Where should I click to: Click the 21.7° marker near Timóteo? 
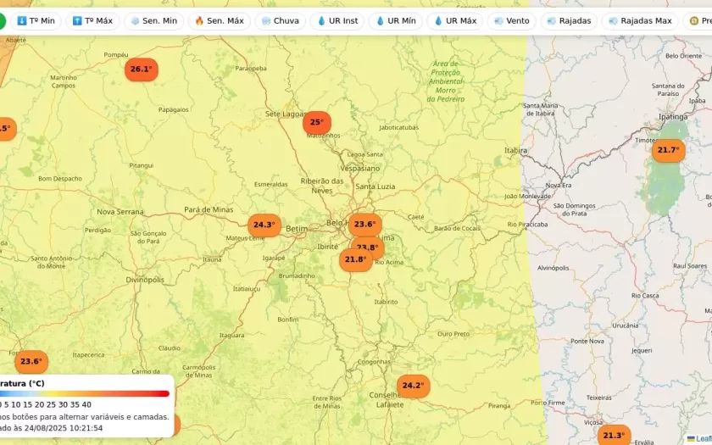point(667,151)
